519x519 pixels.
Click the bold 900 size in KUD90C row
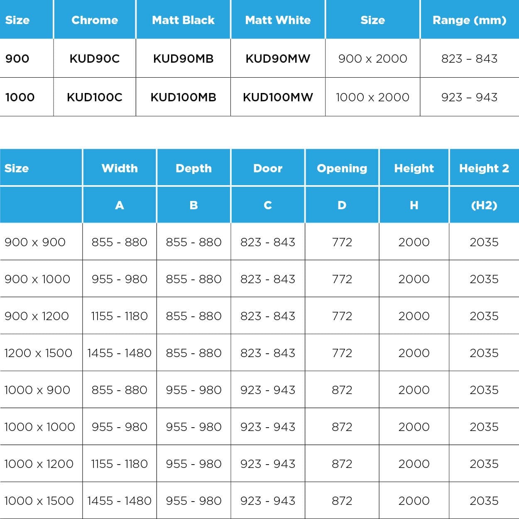pos(17,59)
